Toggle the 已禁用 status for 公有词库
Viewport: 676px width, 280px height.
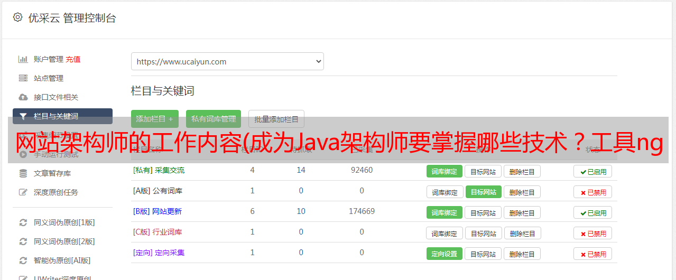pos(593,192)
